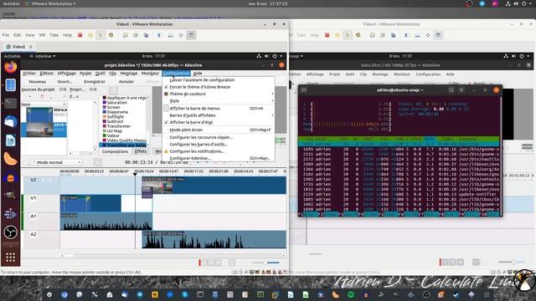Screen dimensions: 536x301
Task: Open Thème de couleurs submenu
Action: [x=218, y=94]
